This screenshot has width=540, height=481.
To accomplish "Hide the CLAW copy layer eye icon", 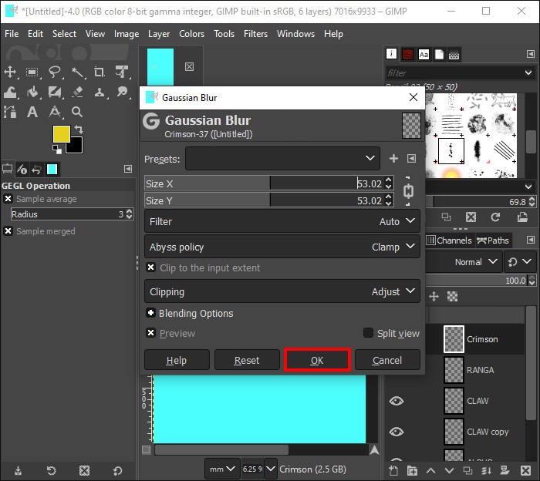I will point(397,432).
